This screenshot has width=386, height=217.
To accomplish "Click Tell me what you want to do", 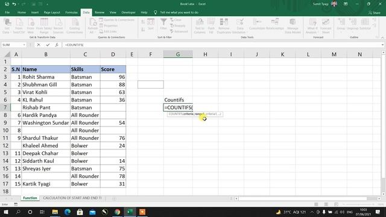I will 179,12.
